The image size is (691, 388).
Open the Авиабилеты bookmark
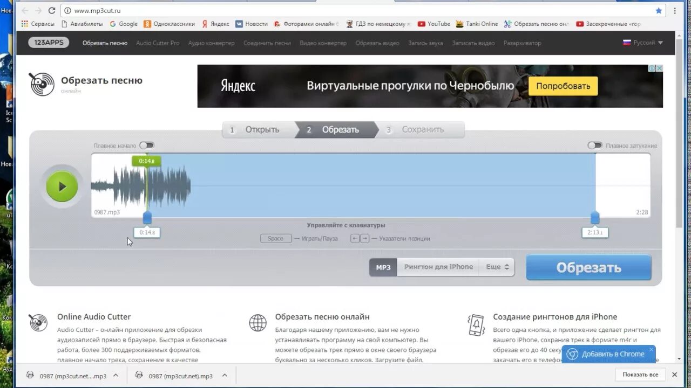click(82, 24)
